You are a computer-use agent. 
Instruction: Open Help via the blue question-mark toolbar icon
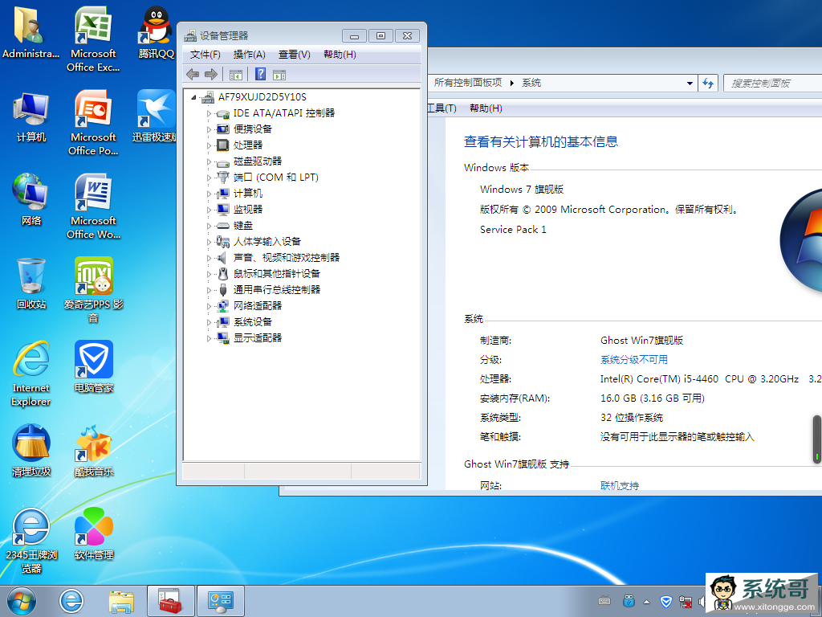coord(261,75)
